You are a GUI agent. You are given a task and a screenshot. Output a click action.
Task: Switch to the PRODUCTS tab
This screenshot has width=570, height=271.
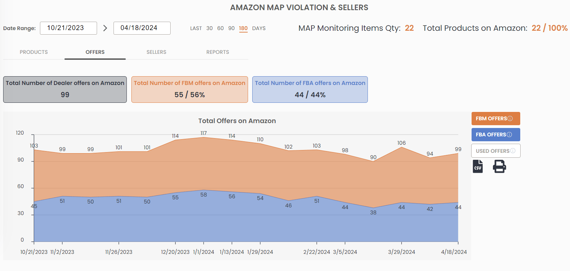(34, 52)
